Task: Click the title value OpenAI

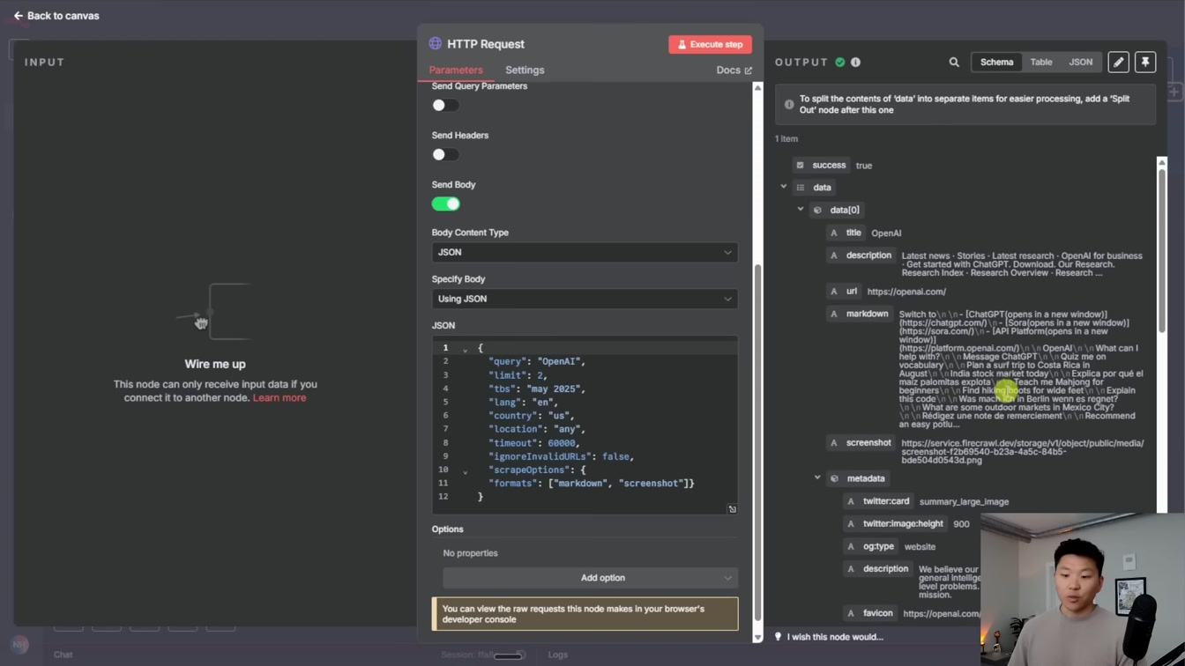Action: point(886,233)
